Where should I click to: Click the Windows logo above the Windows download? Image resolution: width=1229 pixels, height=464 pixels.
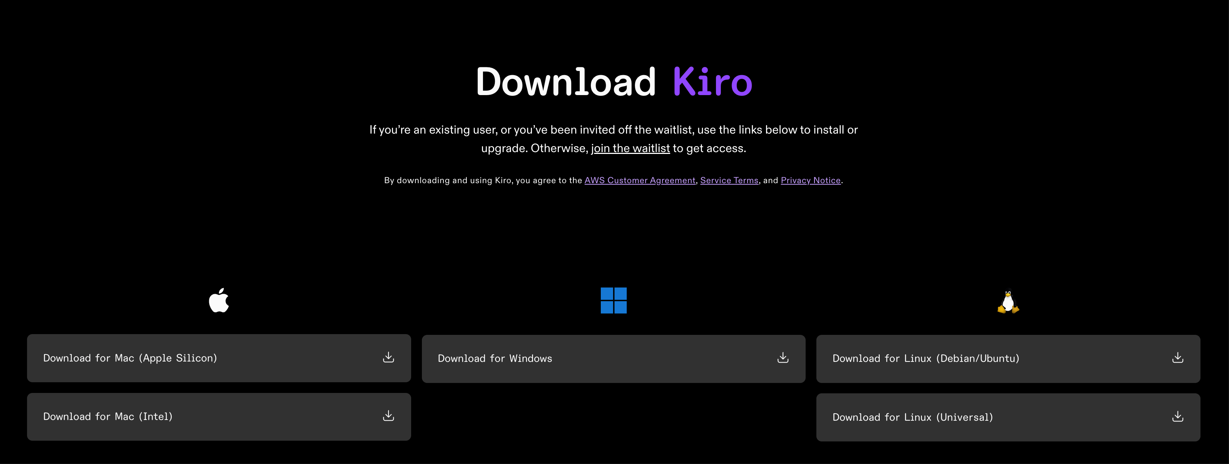point(613,300)
